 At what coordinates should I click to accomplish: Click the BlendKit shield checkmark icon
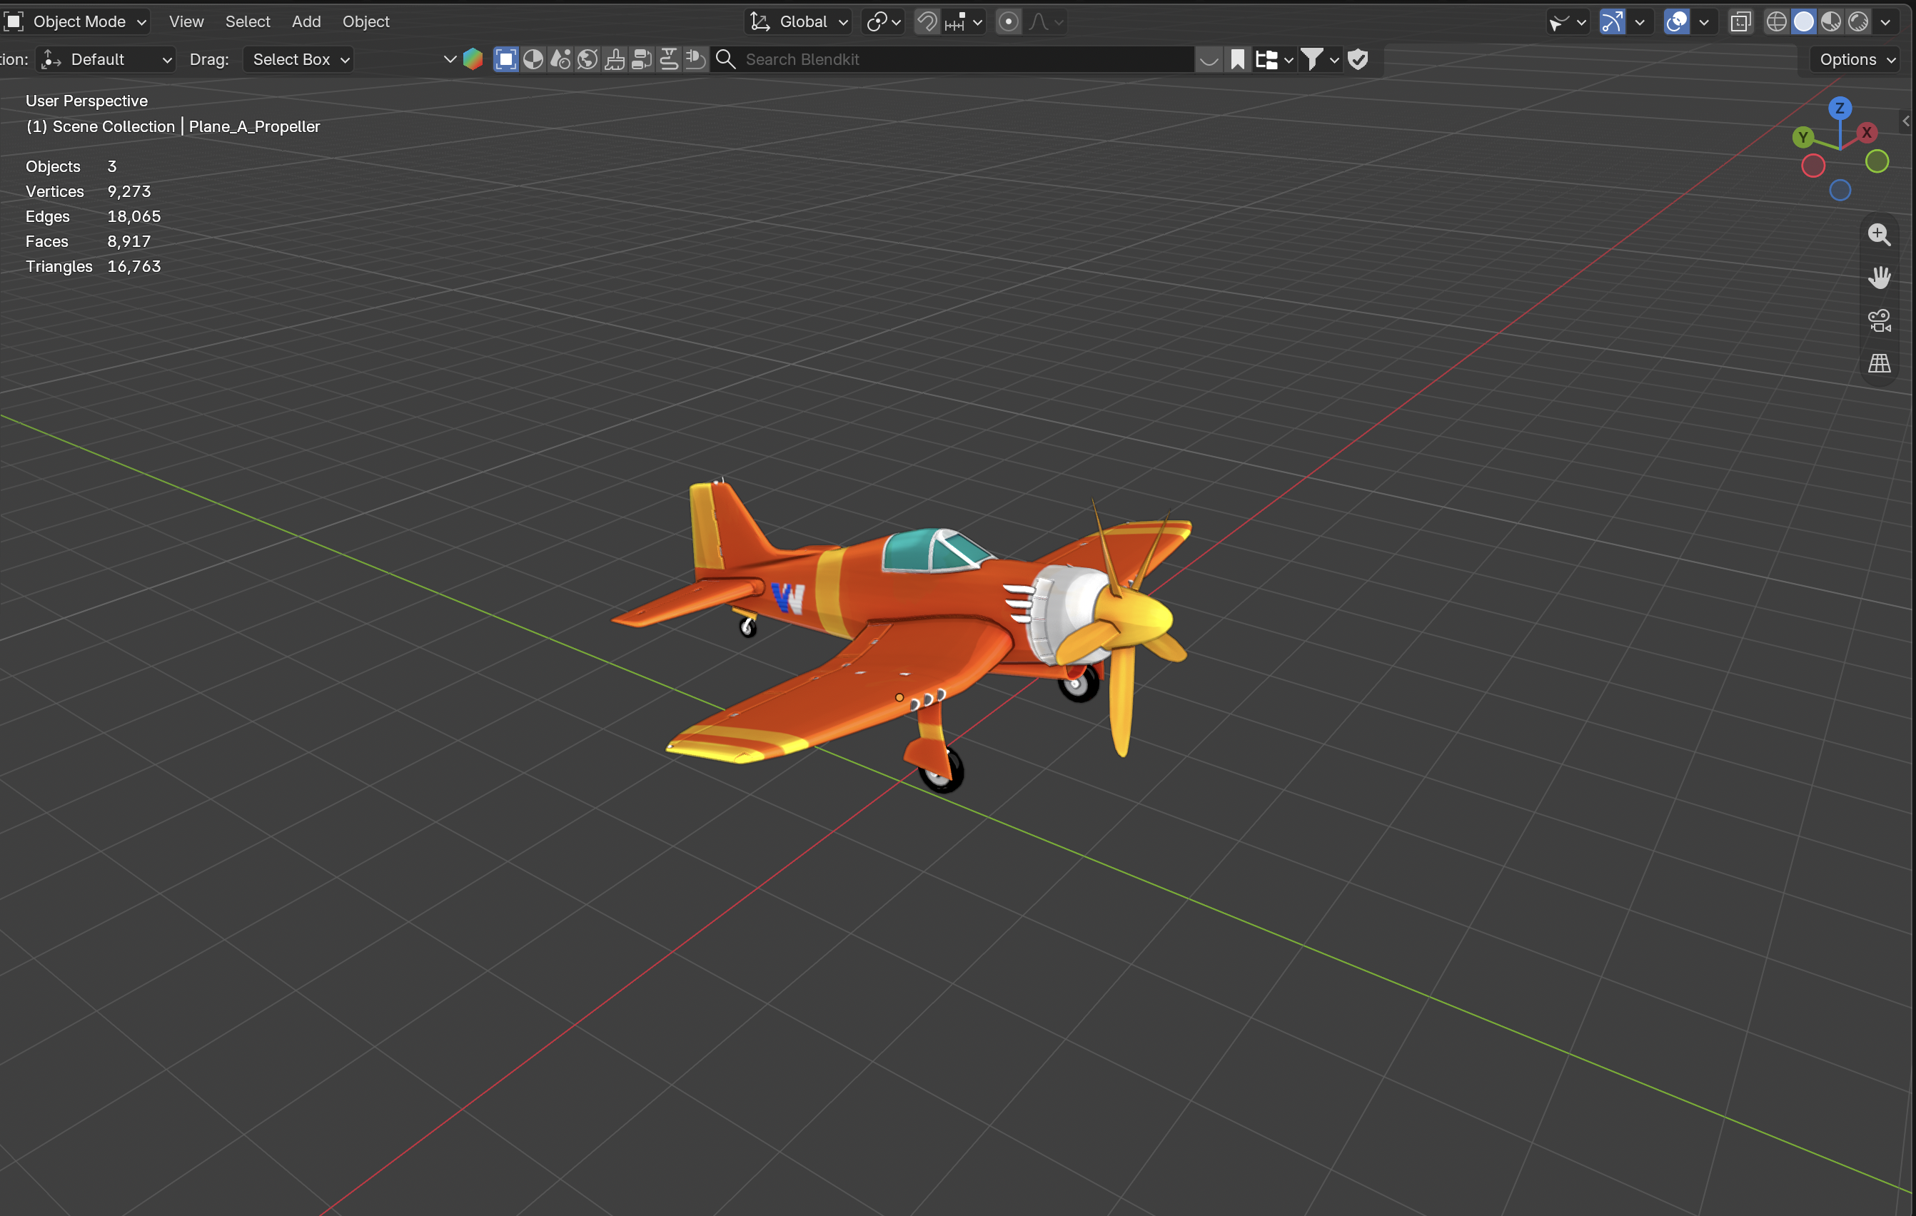pos(1358,59)
